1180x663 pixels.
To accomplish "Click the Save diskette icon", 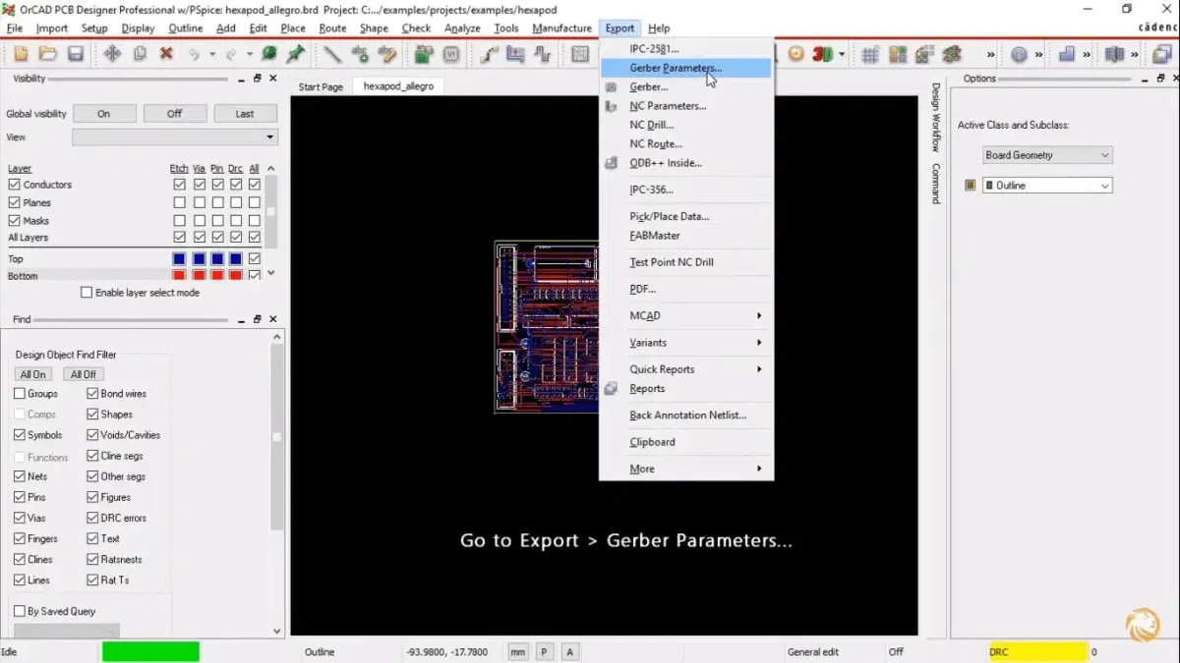I will click(75, 54).
